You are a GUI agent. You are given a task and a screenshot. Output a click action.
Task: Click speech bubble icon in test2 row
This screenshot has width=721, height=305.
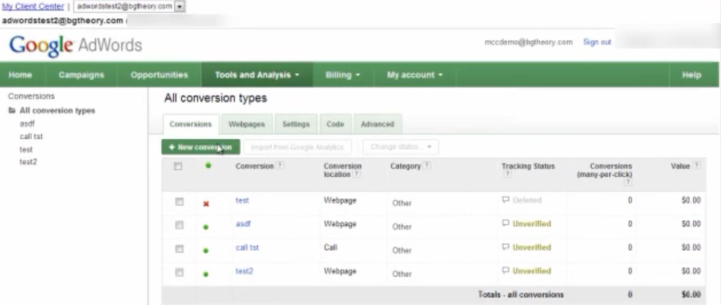(506, 270)
